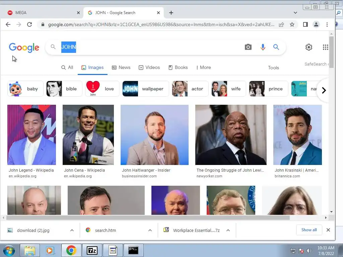
Task: Show more suggestion chips with right arrow
Action: pos(324,90)
